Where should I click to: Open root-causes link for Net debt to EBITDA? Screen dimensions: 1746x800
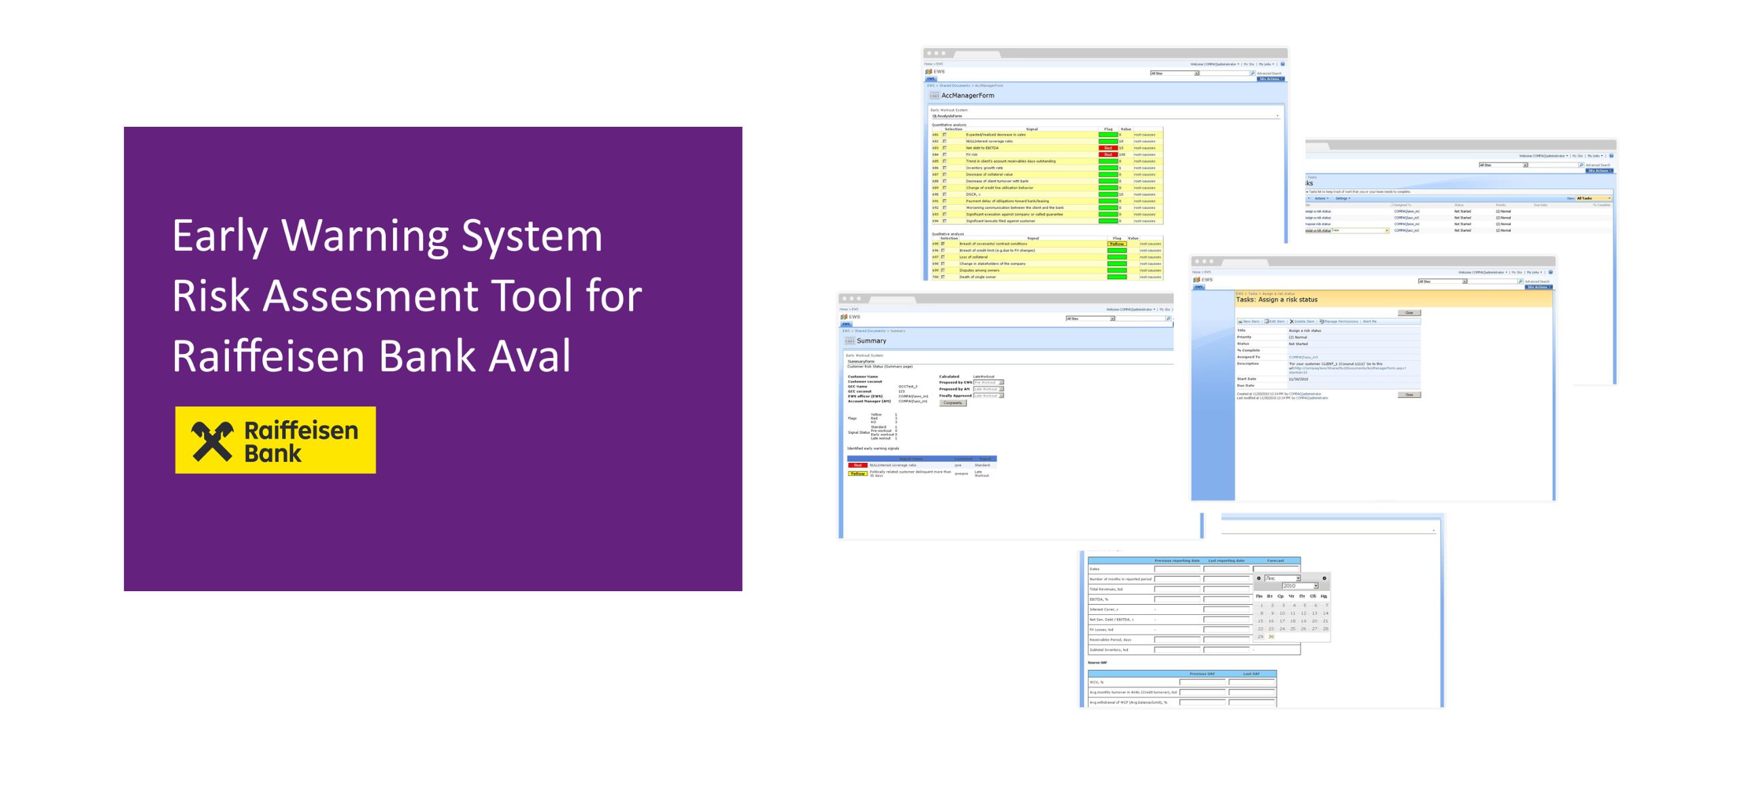(x=1144, y=148)
